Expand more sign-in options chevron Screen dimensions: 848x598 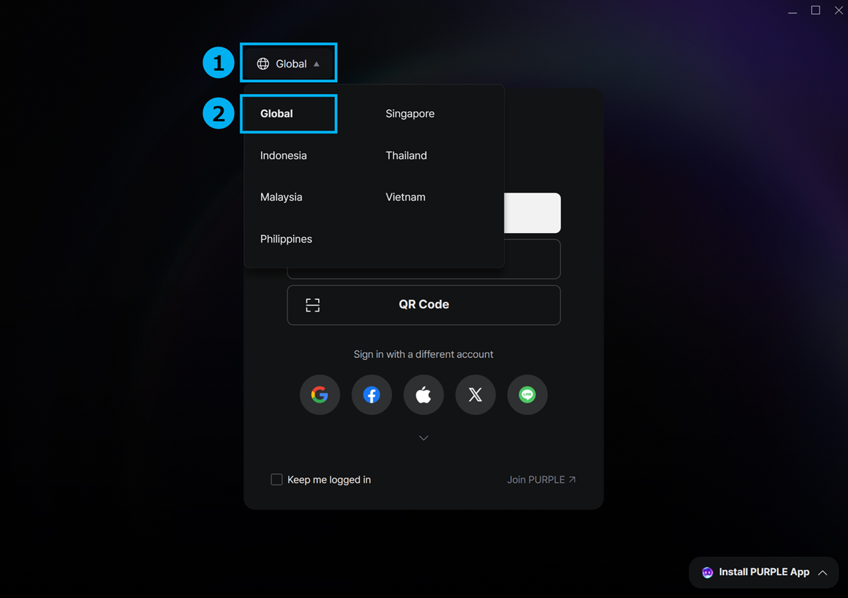pos(423,438)
